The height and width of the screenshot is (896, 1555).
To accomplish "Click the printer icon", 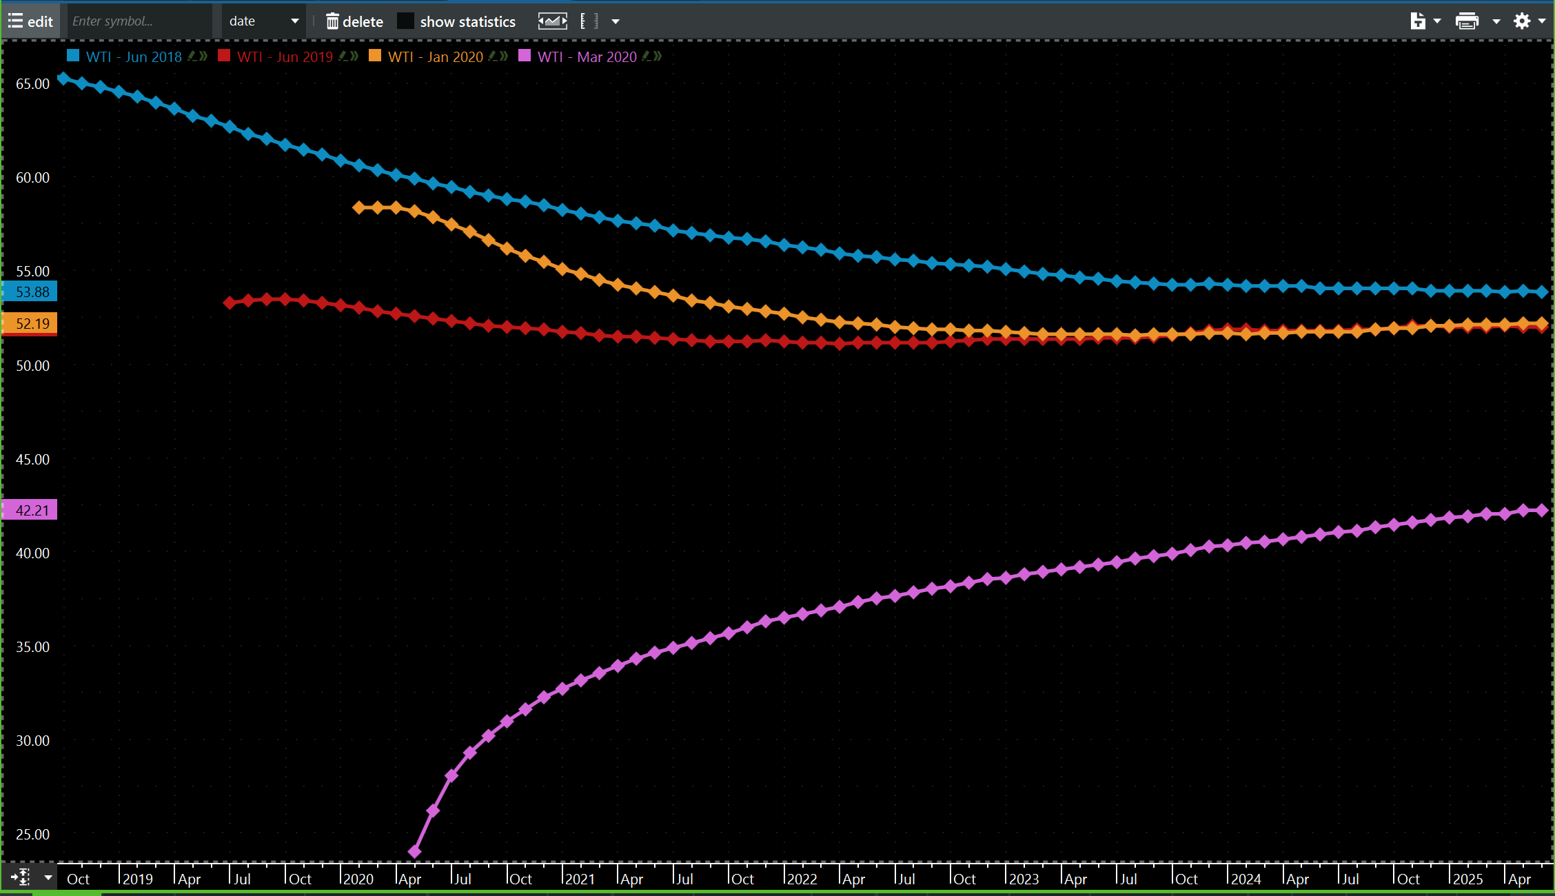I will point(1467,21).
